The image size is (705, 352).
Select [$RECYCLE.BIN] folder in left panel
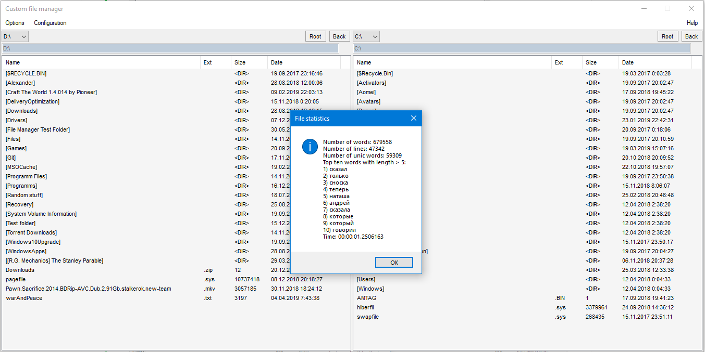pos(26,74)
